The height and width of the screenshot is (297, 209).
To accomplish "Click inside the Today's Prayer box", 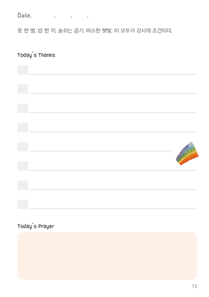I will coord(107,256).
